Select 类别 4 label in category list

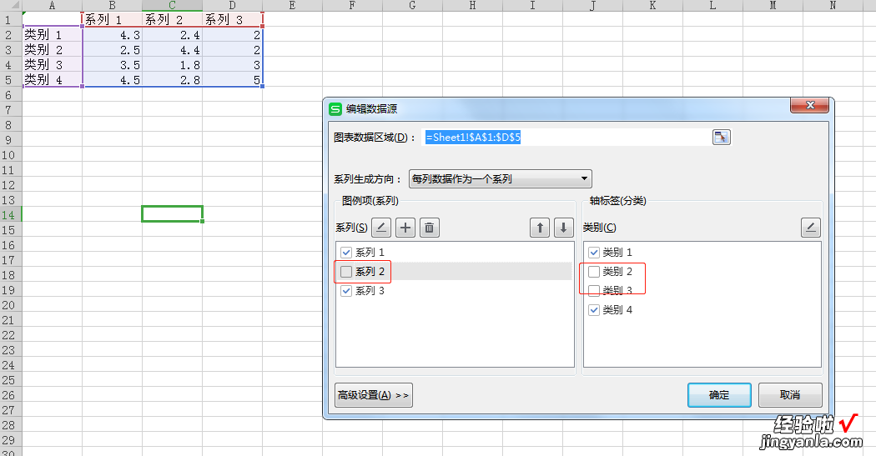pyautogui.click(x=617, y=310)
